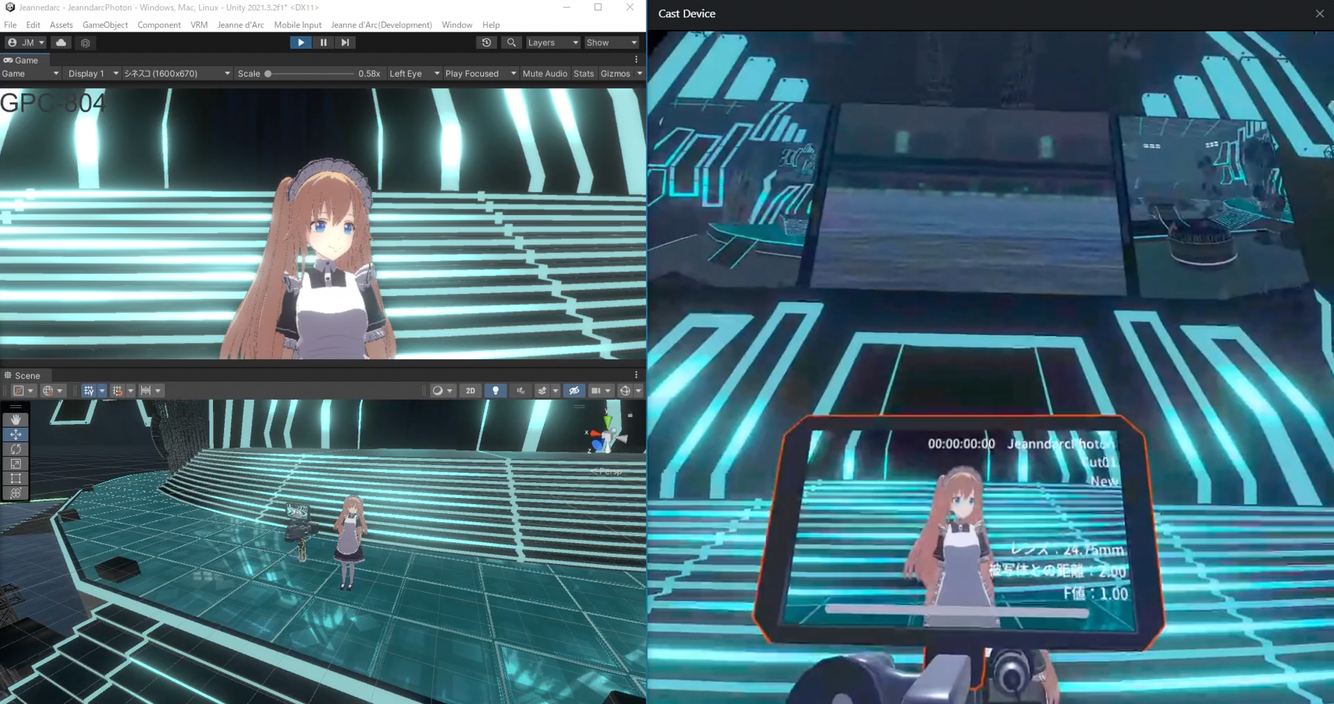Select the Rotate tool in Scene
The width and height of the screenshot is (1334, 704).
pos(16,449)
